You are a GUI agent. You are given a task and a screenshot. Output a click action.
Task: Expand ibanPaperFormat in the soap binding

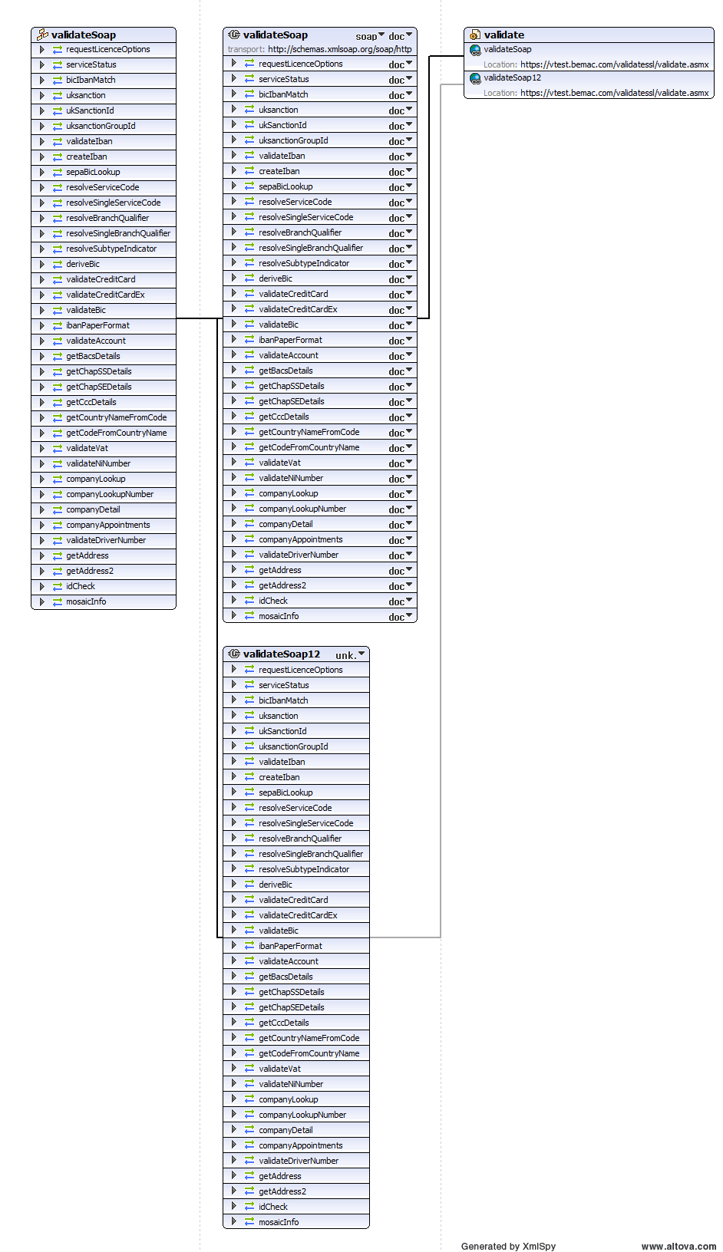click(234, 339)
